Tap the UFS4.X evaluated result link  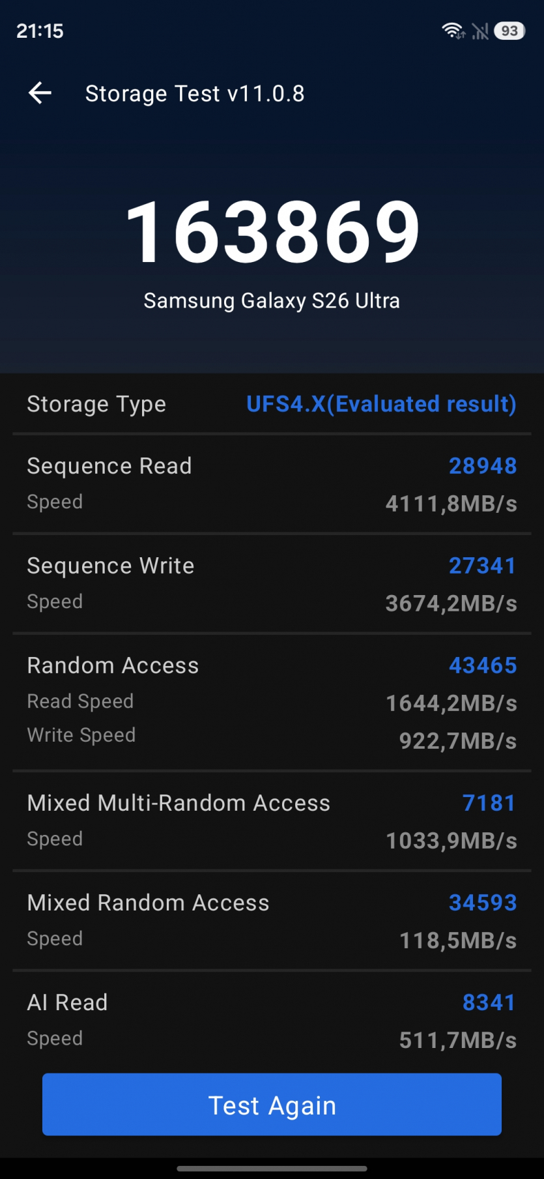pyautogui.click(x=381, y=404)
